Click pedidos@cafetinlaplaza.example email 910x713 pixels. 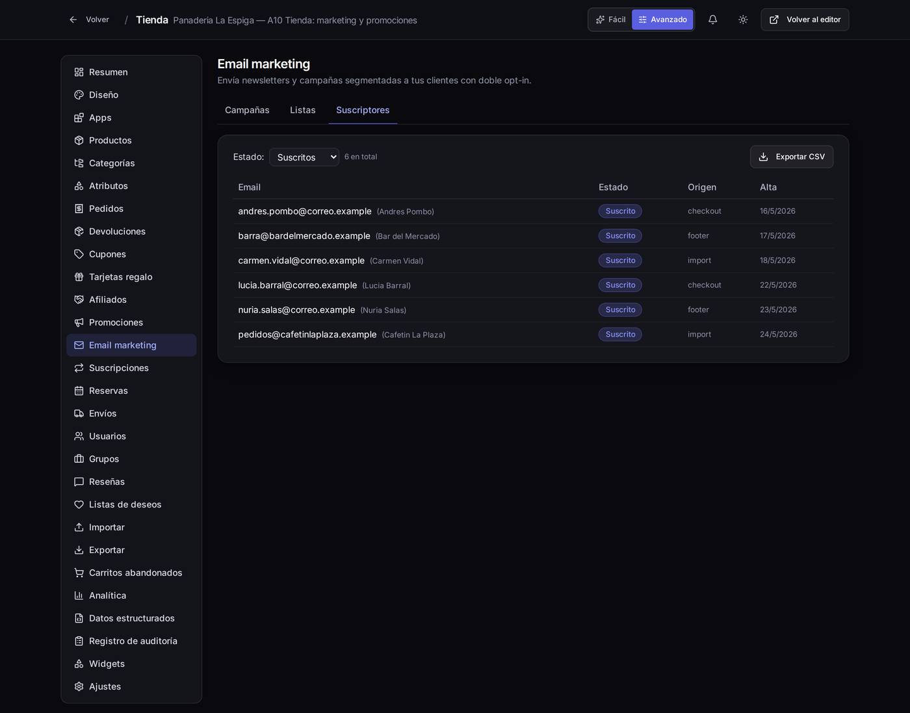[307, 335]
